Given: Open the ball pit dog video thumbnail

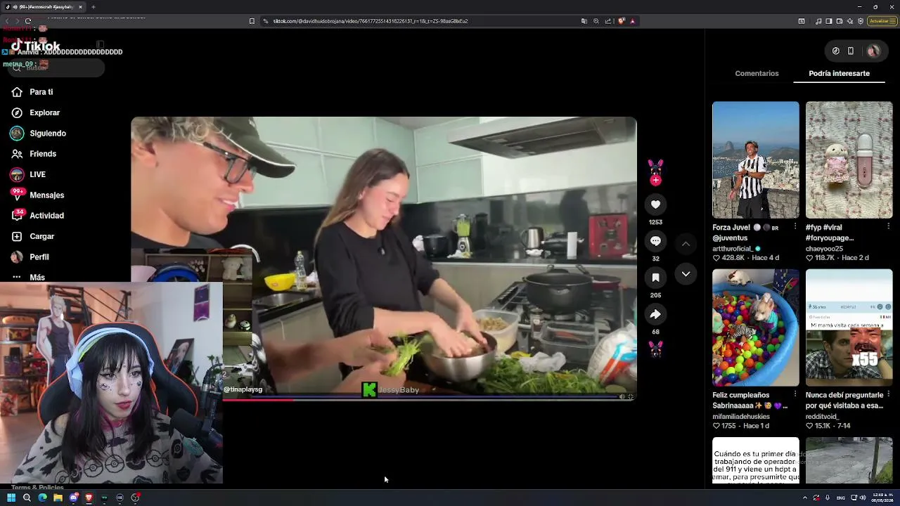Looking at the screenshot, I should (x=756, y=327).
